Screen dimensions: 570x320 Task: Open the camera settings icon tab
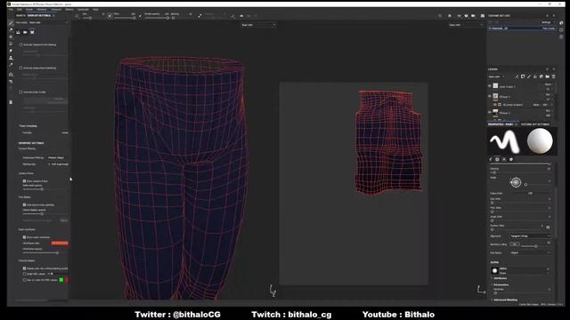pyautogui.click(x=25, y=32)
